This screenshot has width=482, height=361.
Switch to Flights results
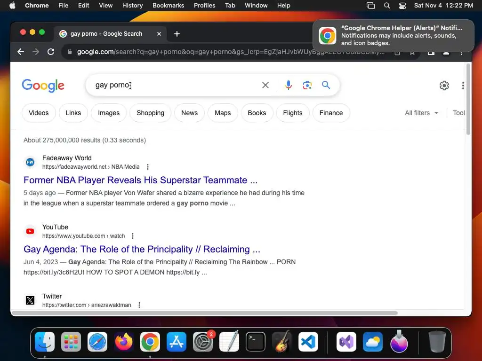point(293,113)
